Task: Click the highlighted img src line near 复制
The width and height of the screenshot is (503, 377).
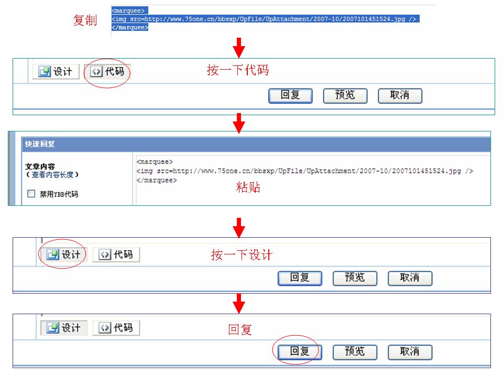Action: click(265, 19)
